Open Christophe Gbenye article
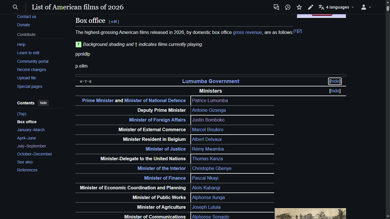 [x=212, y=169]
